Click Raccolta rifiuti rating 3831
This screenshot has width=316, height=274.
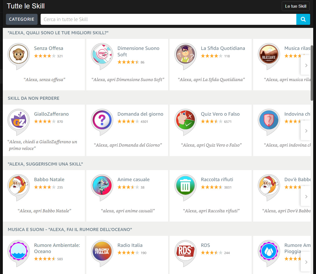tap(216, 187)
